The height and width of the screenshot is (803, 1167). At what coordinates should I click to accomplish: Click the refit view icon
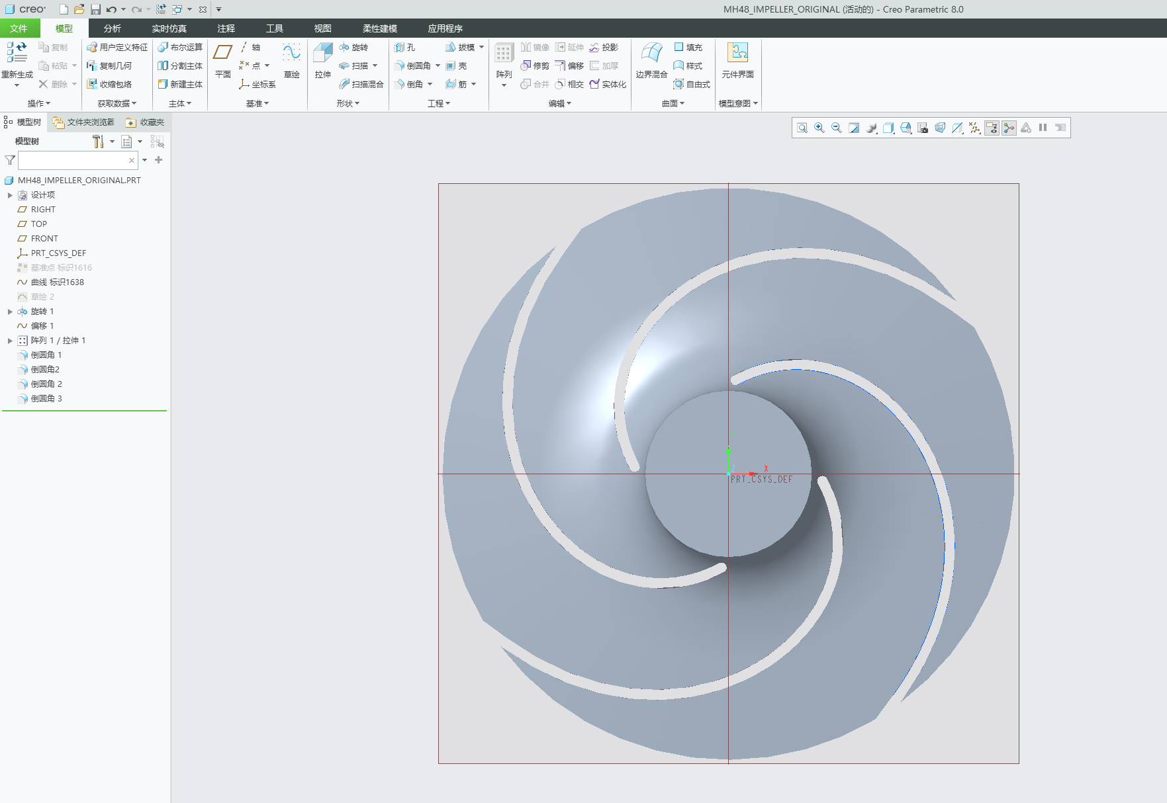click(802, 128)
